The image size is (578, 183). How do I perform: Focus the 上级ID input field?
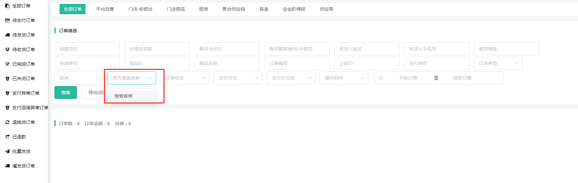click(x=367, y=63)
